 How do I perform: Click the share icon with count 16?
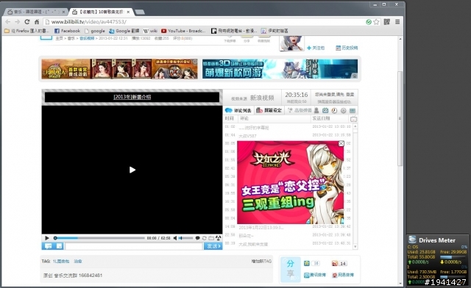pyautogui.click(x=307, y=264)
